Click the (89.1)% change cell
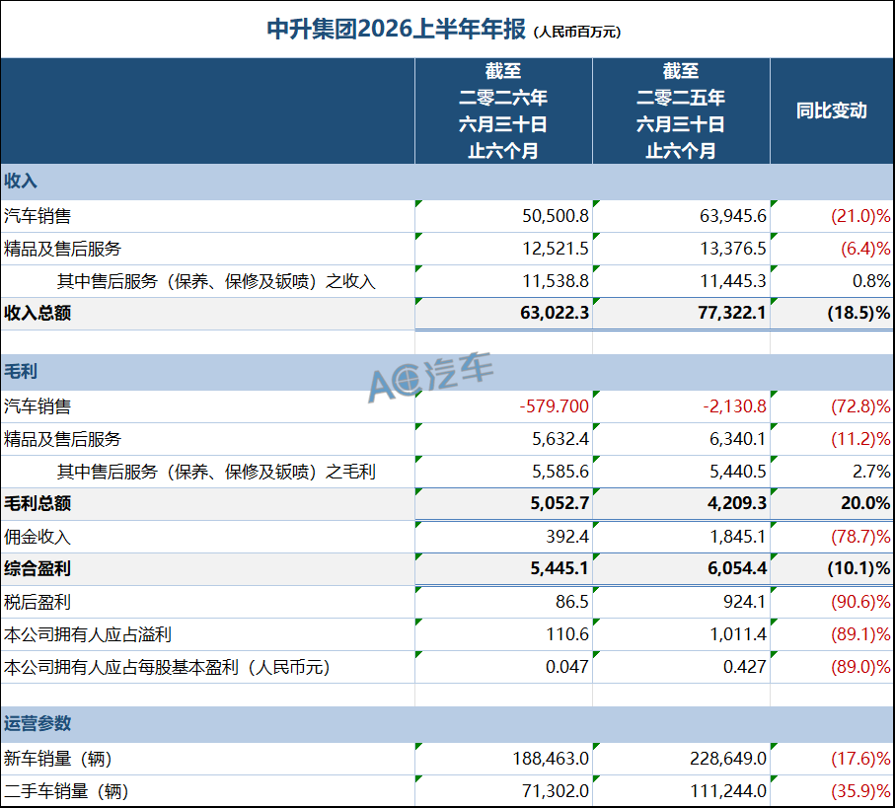This screenshot has width=895, height=808. pos(832,634)
